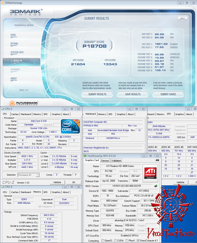Click the TechPowerUp GPU-Z title bar icon
The height and width of the screenshot is (243, 197).
85,156
